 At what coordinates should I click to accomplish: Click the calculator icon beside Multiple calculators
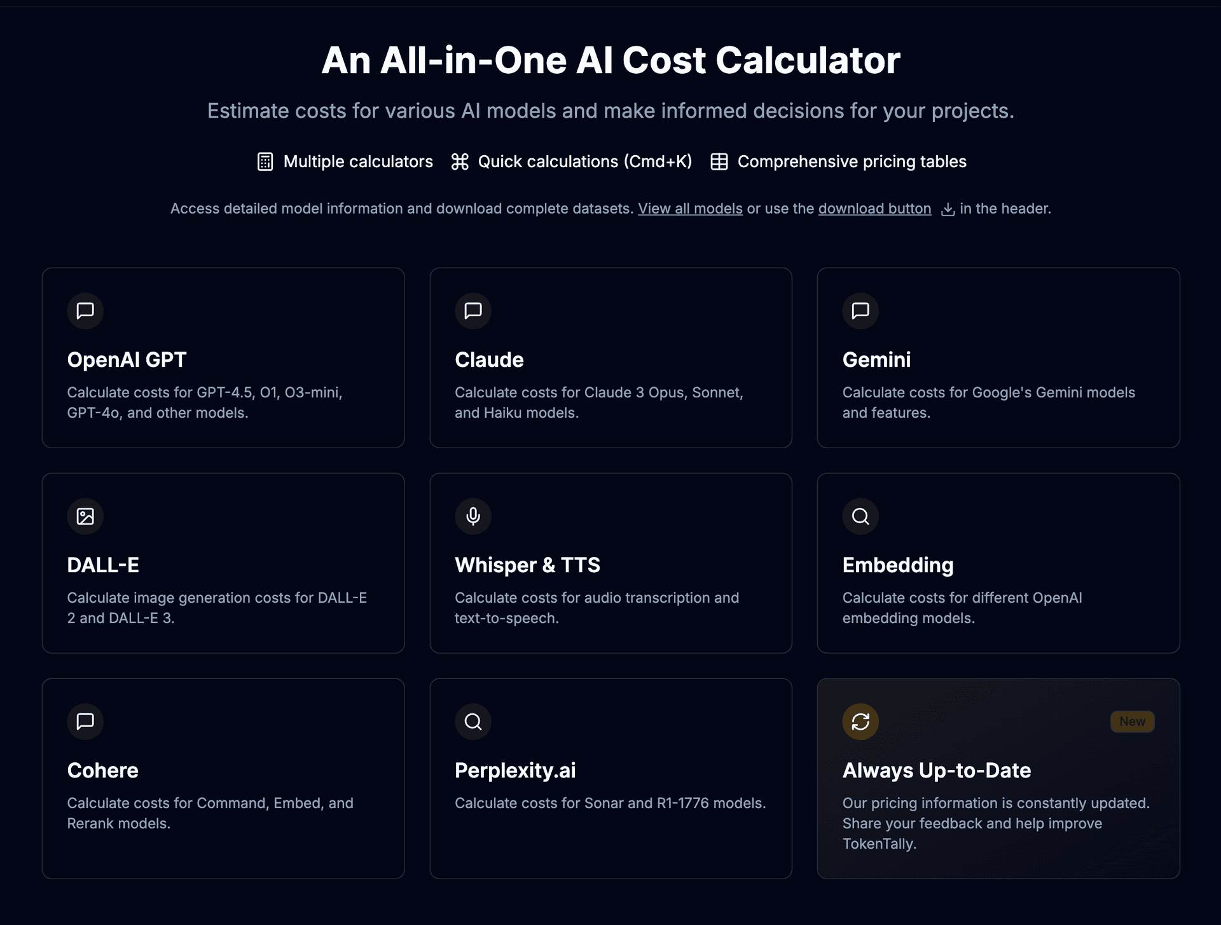coord(265,161)
